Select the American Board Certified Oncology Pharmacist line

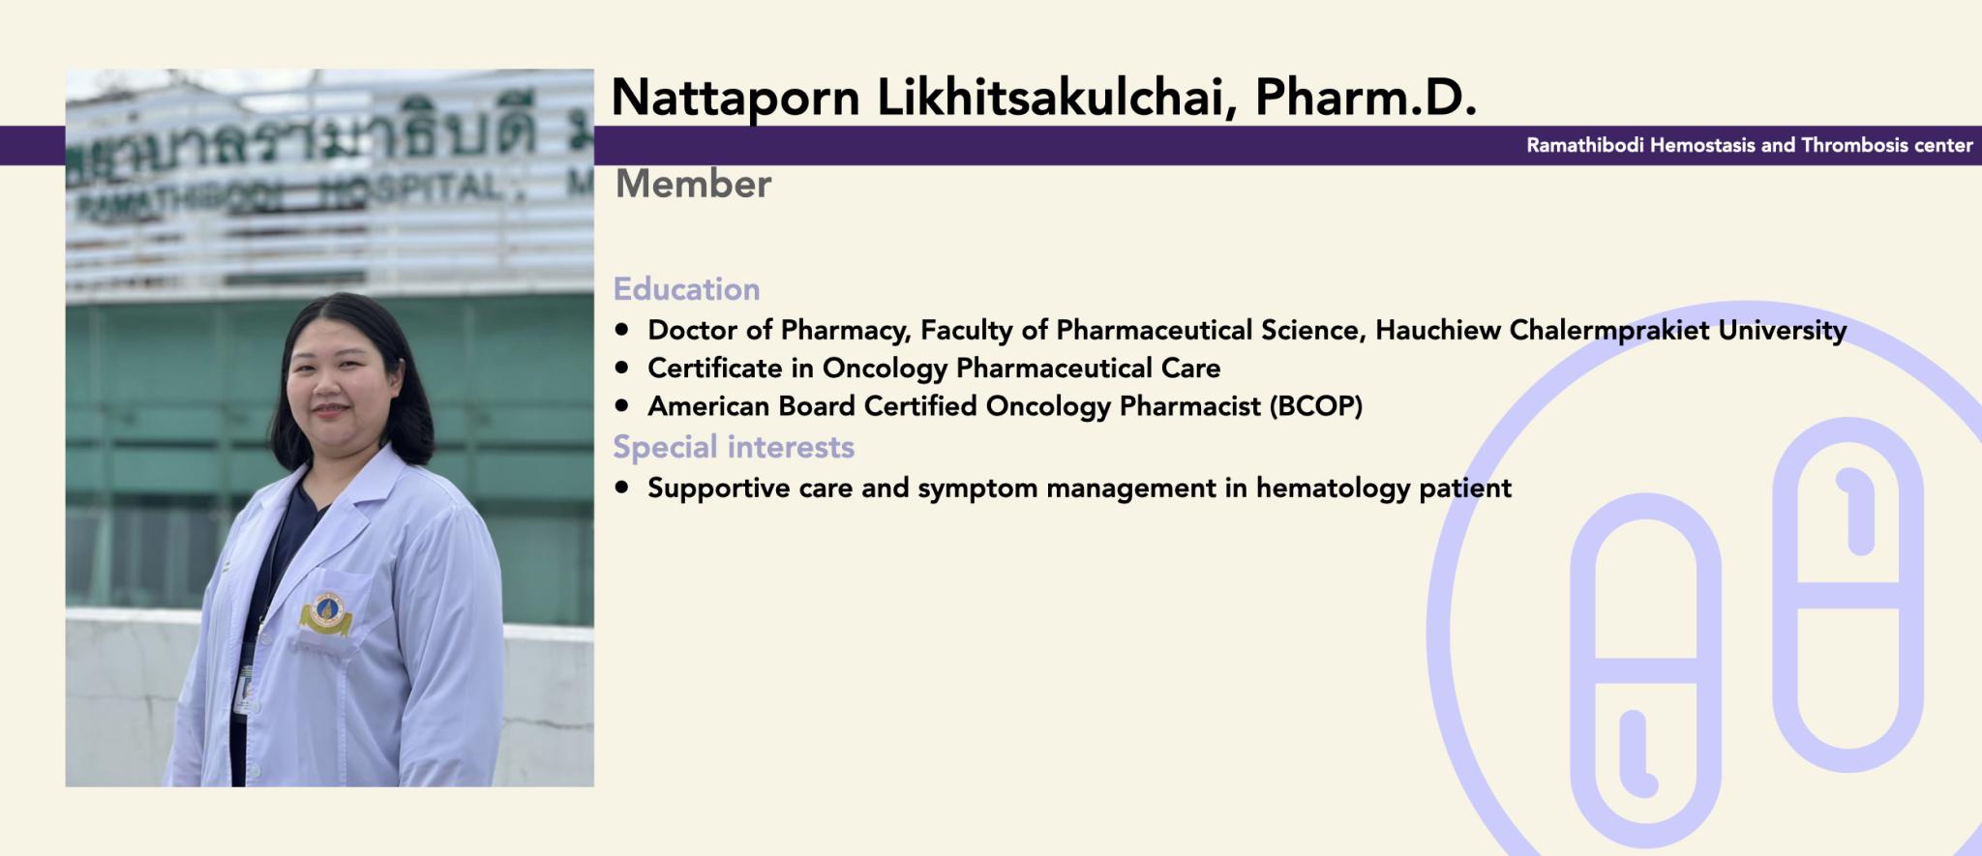pos(1005,406)
